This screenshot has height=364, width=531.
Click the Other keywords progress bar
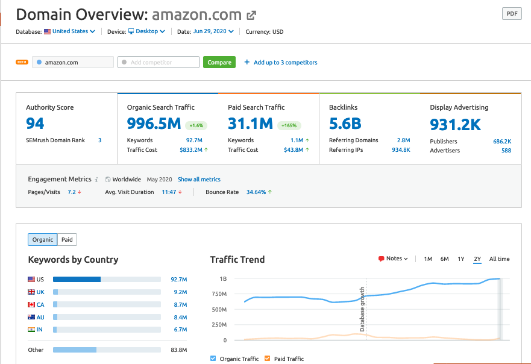[x=107, y=350]
